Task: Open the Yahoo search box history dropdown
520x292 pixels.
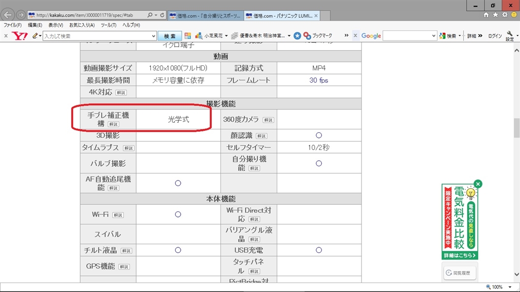Action: 153,36
